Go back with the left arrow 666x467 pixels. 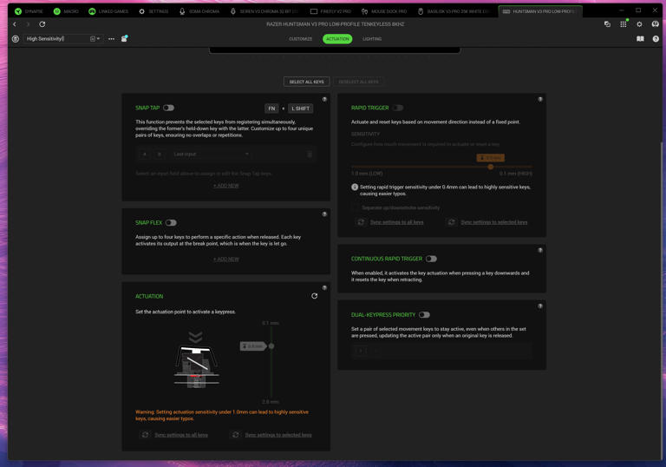15,24
